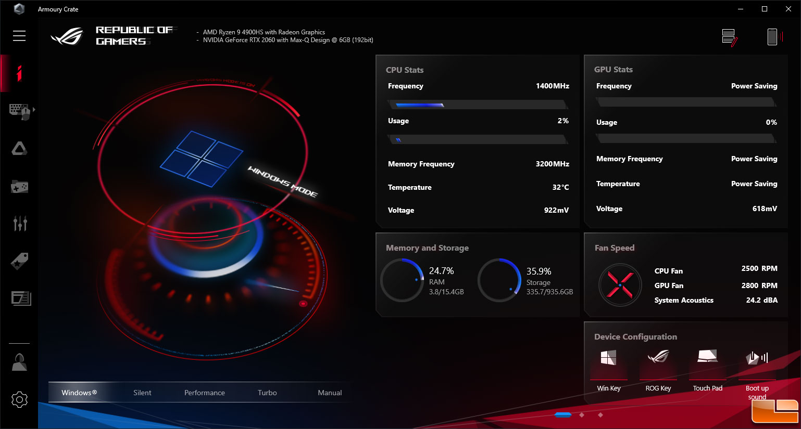801x429 pixels.
Task: Go to third dashboard page dot
Action: [x=600, y=414]
